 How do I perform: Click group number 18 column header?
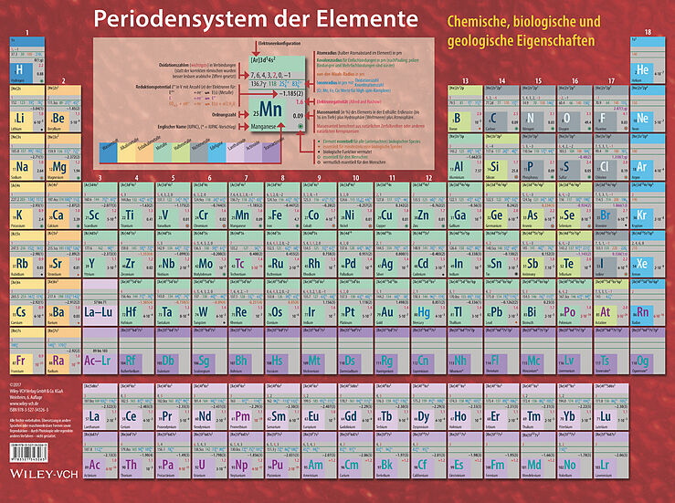(647, 34)
